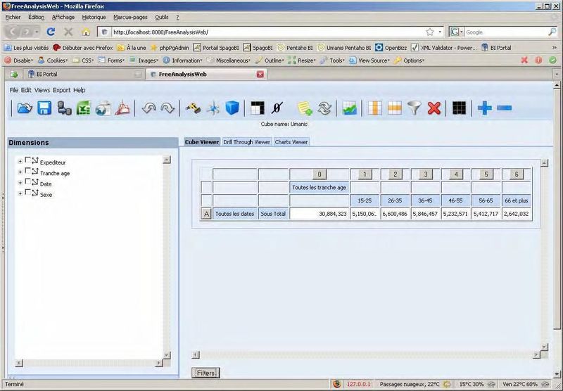Click the blue cube toolbar icon

pos(232,108)
